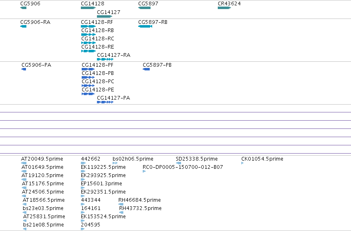The image size is (351, 231).
Task: Select transcript CG14128-RE
Action: pos(88,51)
